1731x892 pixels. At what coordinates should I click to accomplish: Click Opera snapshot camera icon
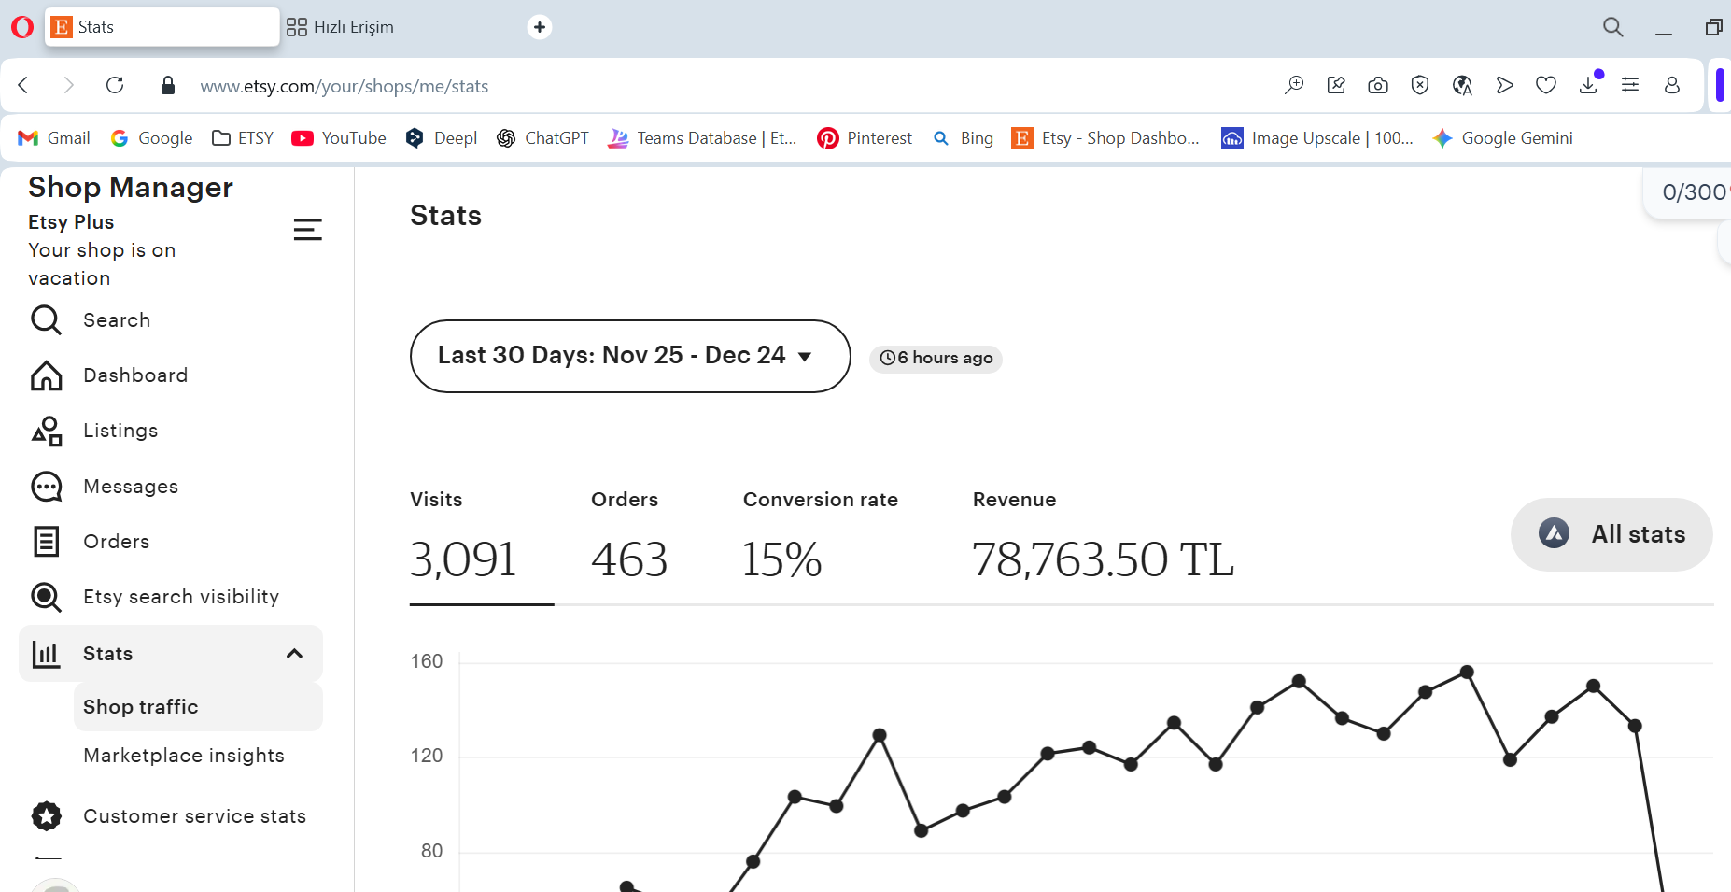tap(1378, 86)
